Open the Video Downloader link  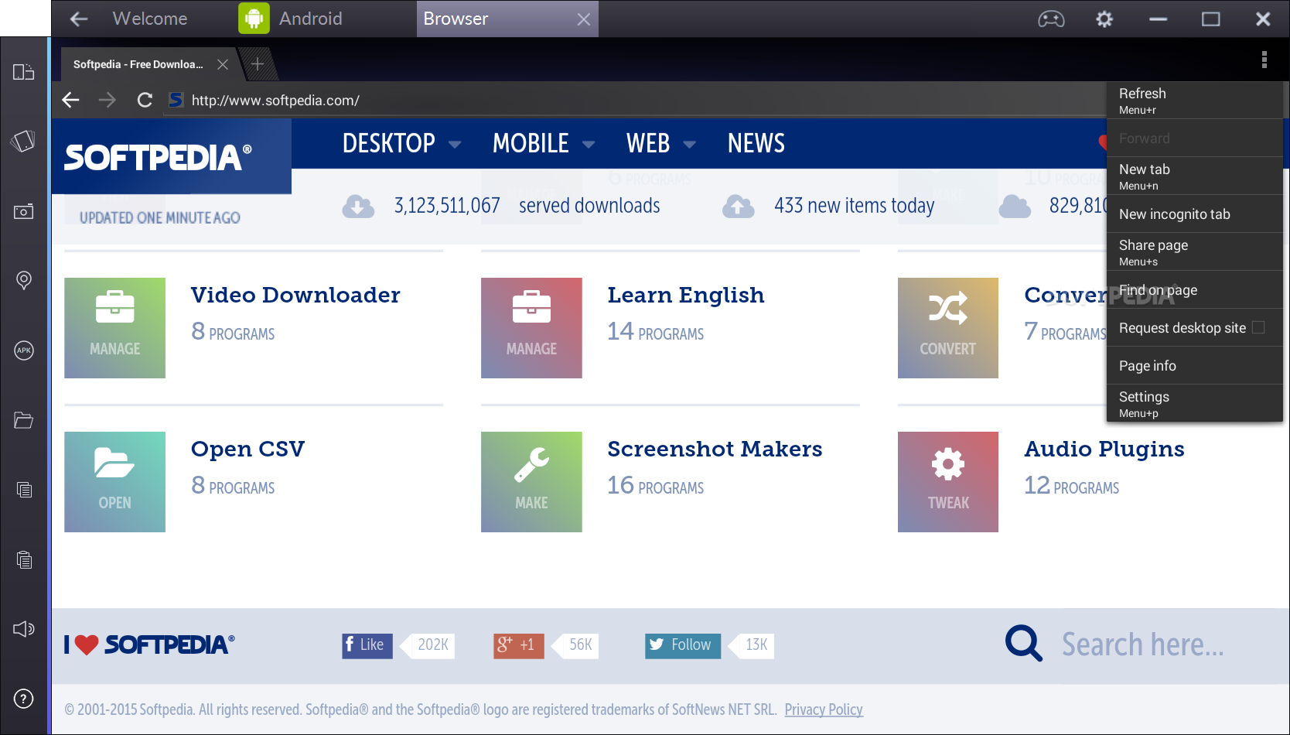295,295
